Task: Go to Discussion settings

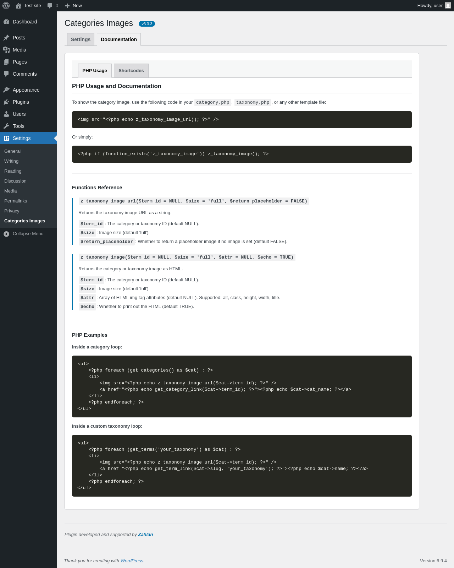Action: pyautogui.click(x=15, y=181)
